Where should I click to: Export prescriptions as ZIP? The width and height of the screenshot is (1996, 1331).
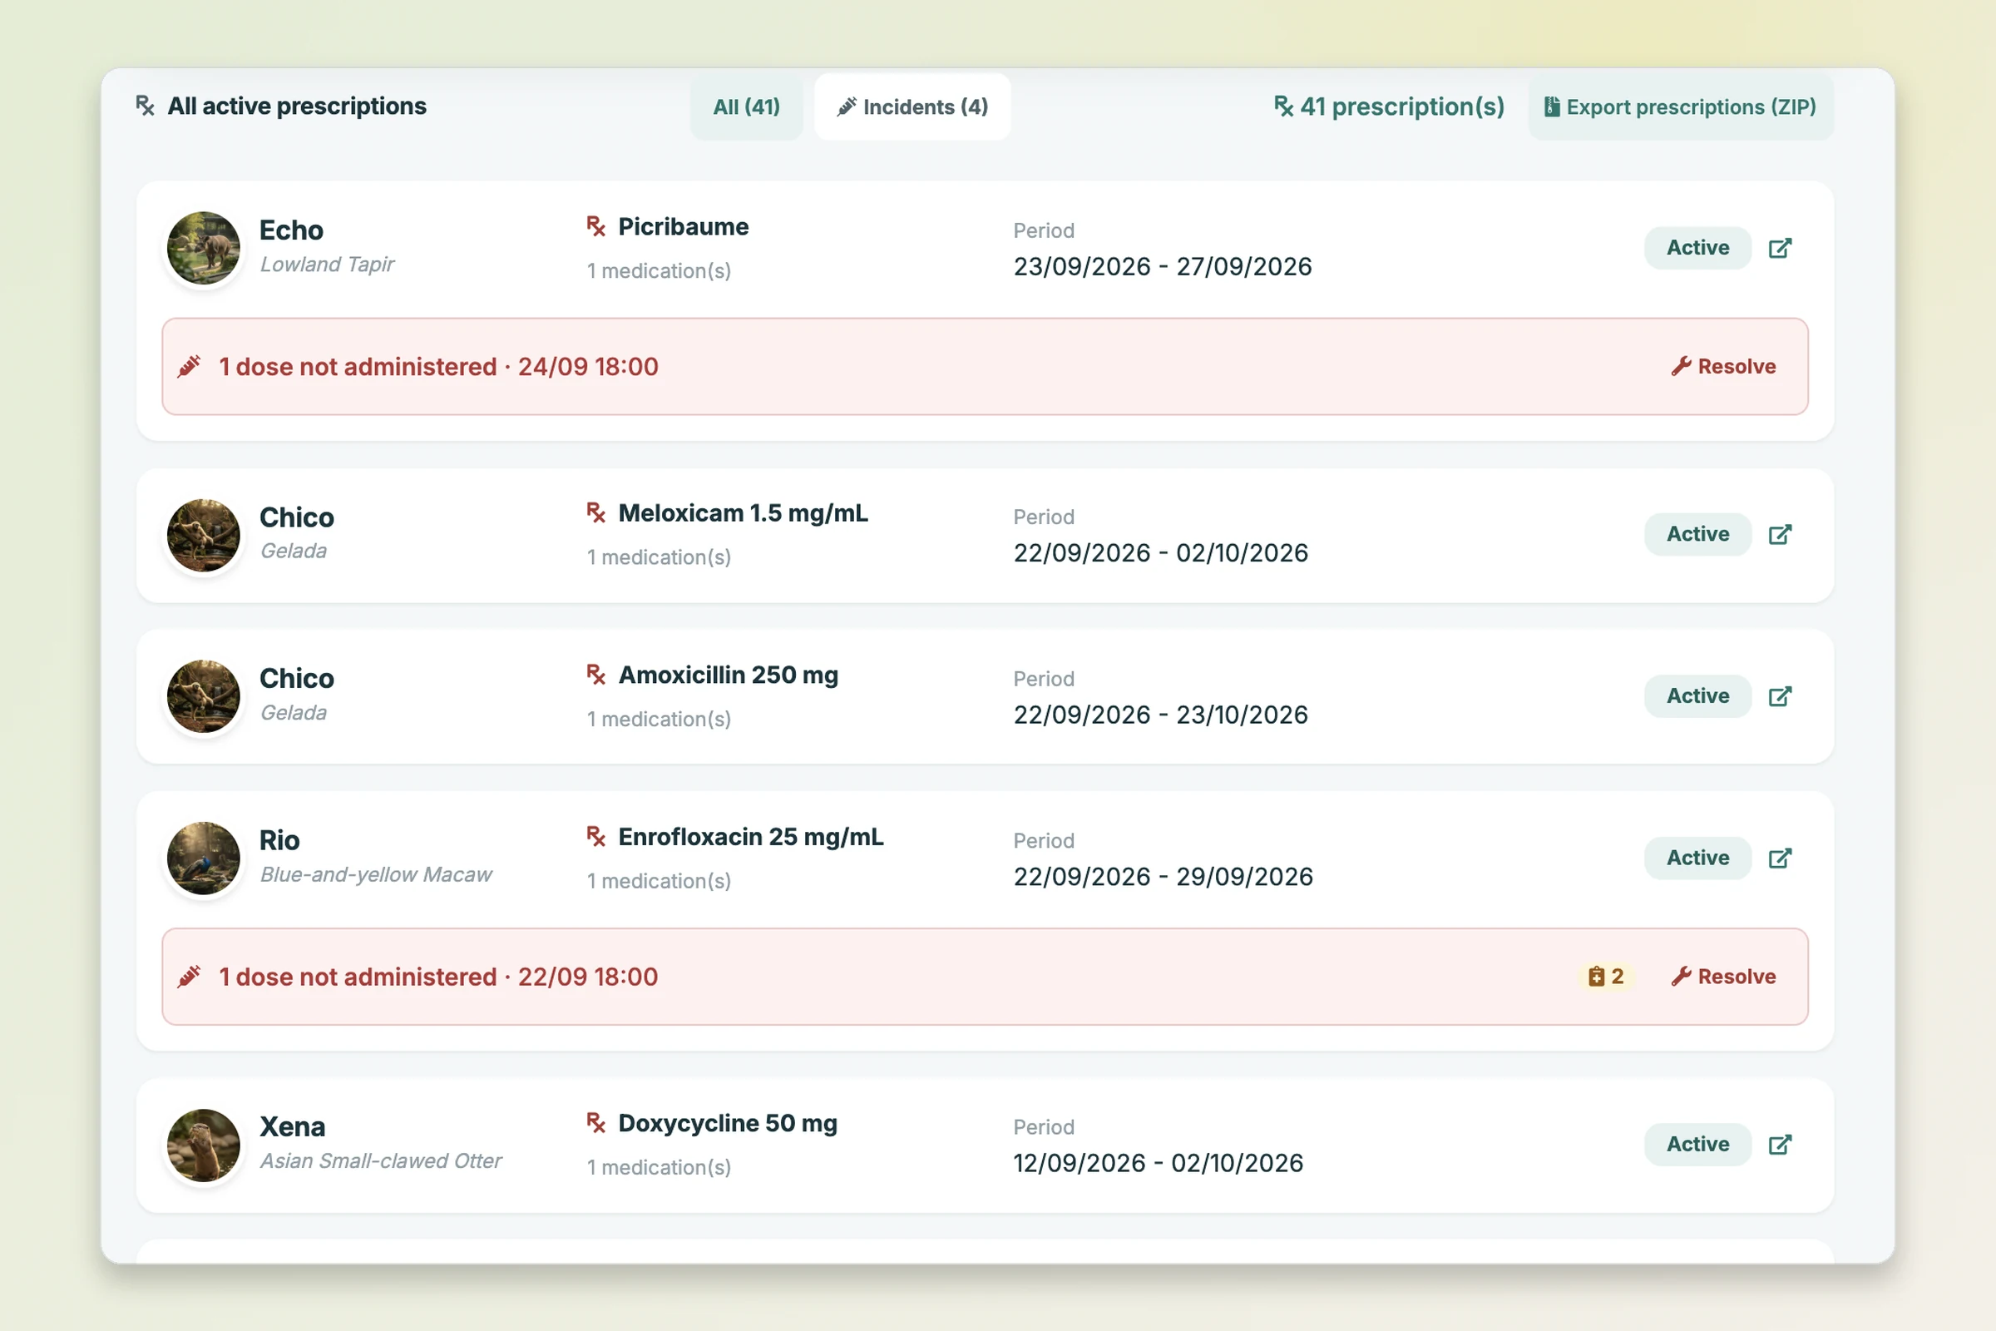coord(1680,107)
